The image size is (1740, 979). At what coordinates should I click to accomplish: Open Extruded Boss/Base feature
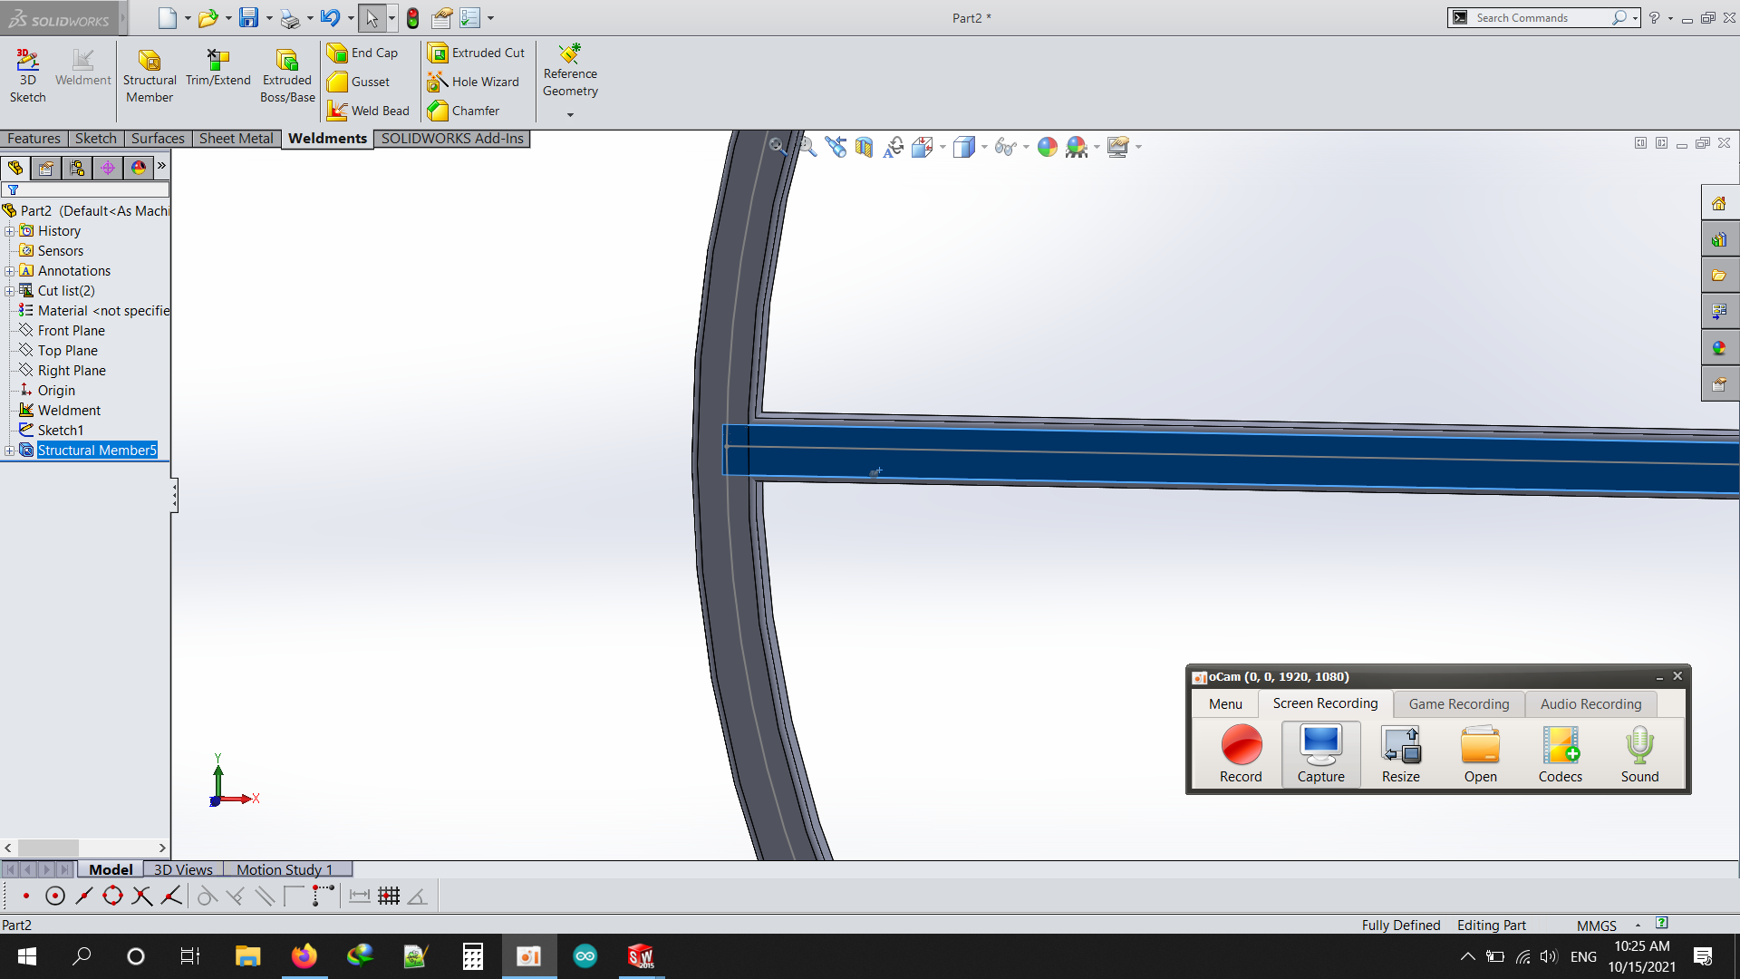pyautogui.click(x=287, y=76)
